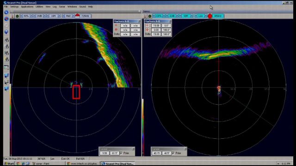This screenshot has width=296, height=166.
Task: Click left sonar's red half-circle scan sector icon
Action: click(x=77, y=16)
